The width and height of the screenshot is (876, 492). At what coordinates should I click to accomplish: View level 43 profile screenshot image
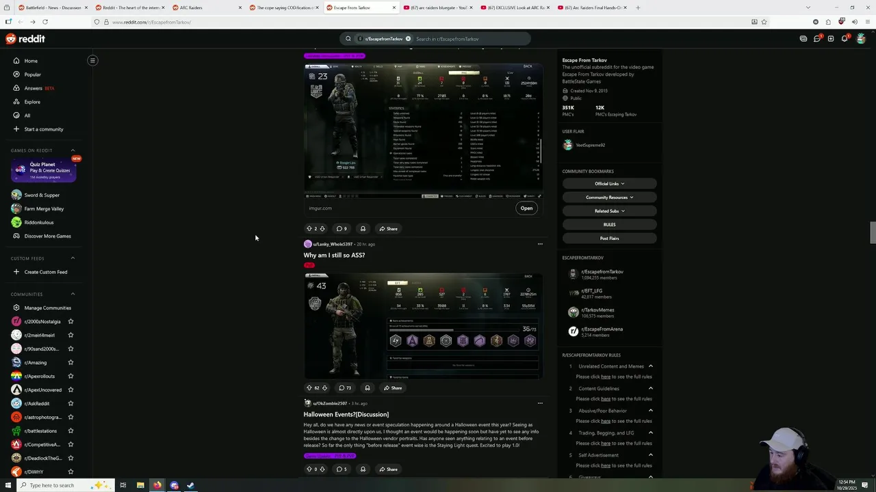tap(424, 325)
